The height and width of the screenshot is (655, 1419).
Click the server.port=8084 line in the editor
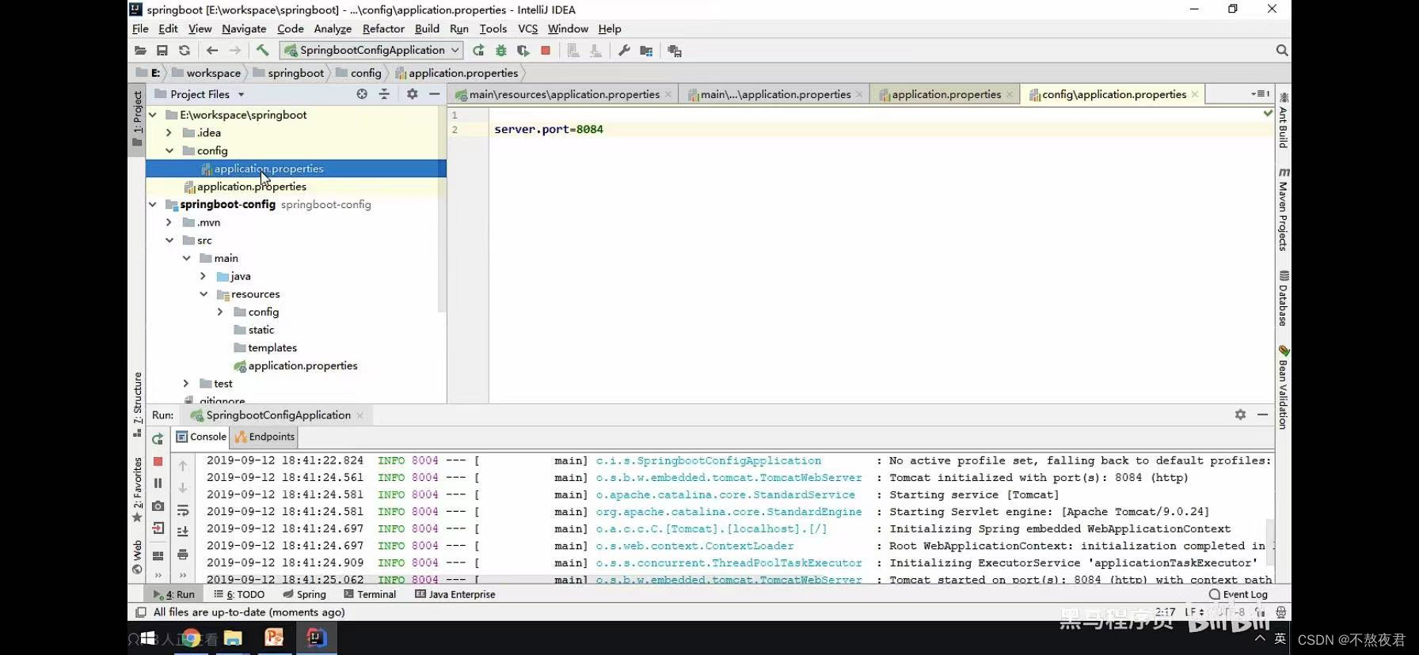click(x=549, y=129)
